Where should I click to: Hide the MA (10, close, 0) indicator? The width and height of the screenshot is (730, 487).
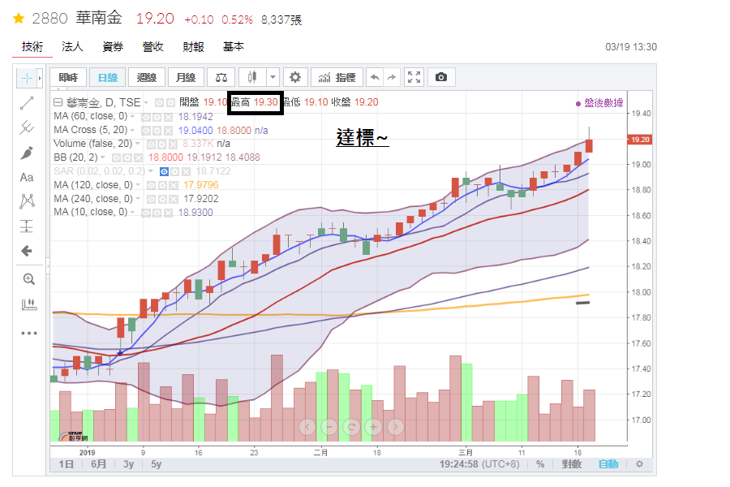click(146, 213)
